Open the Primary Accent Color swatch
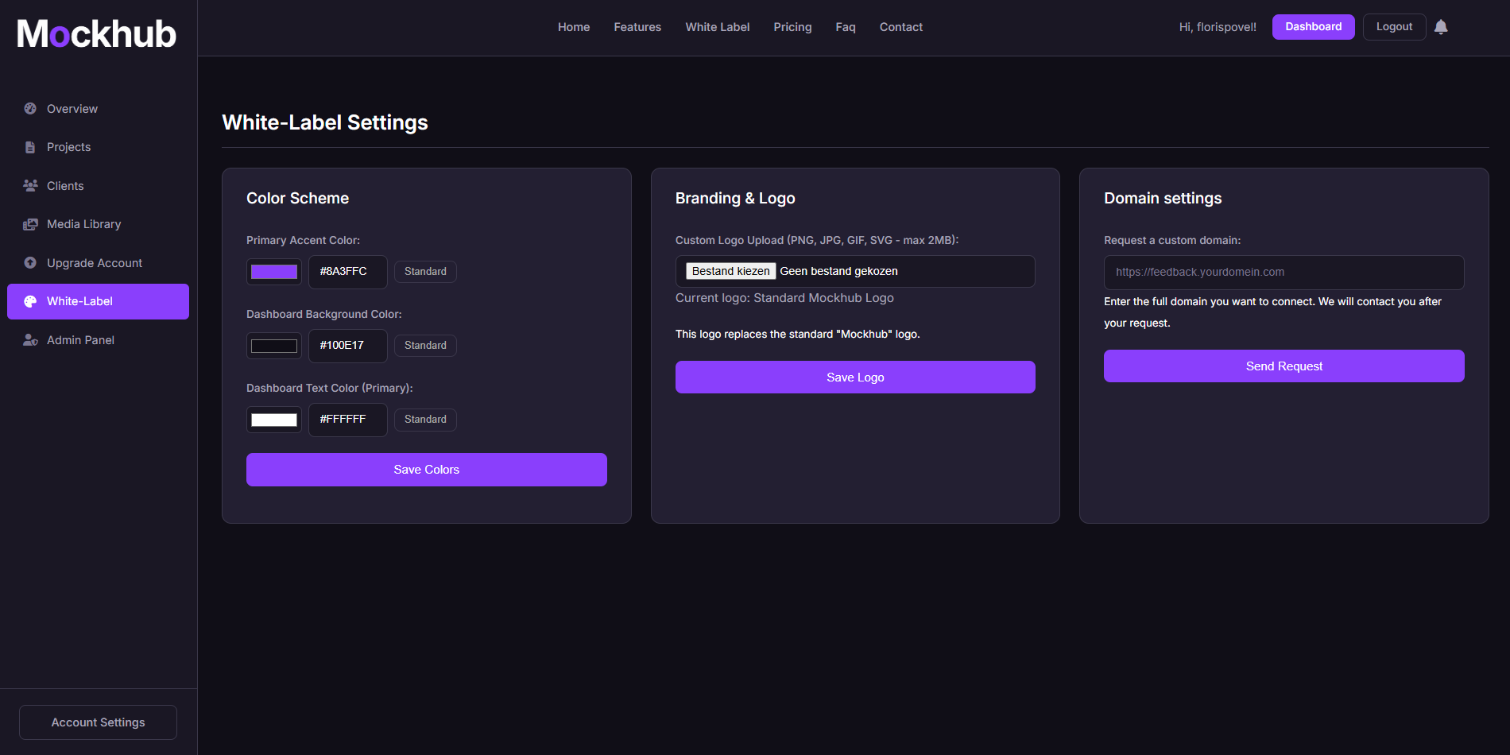1510x755 pixels. point(274,272)
